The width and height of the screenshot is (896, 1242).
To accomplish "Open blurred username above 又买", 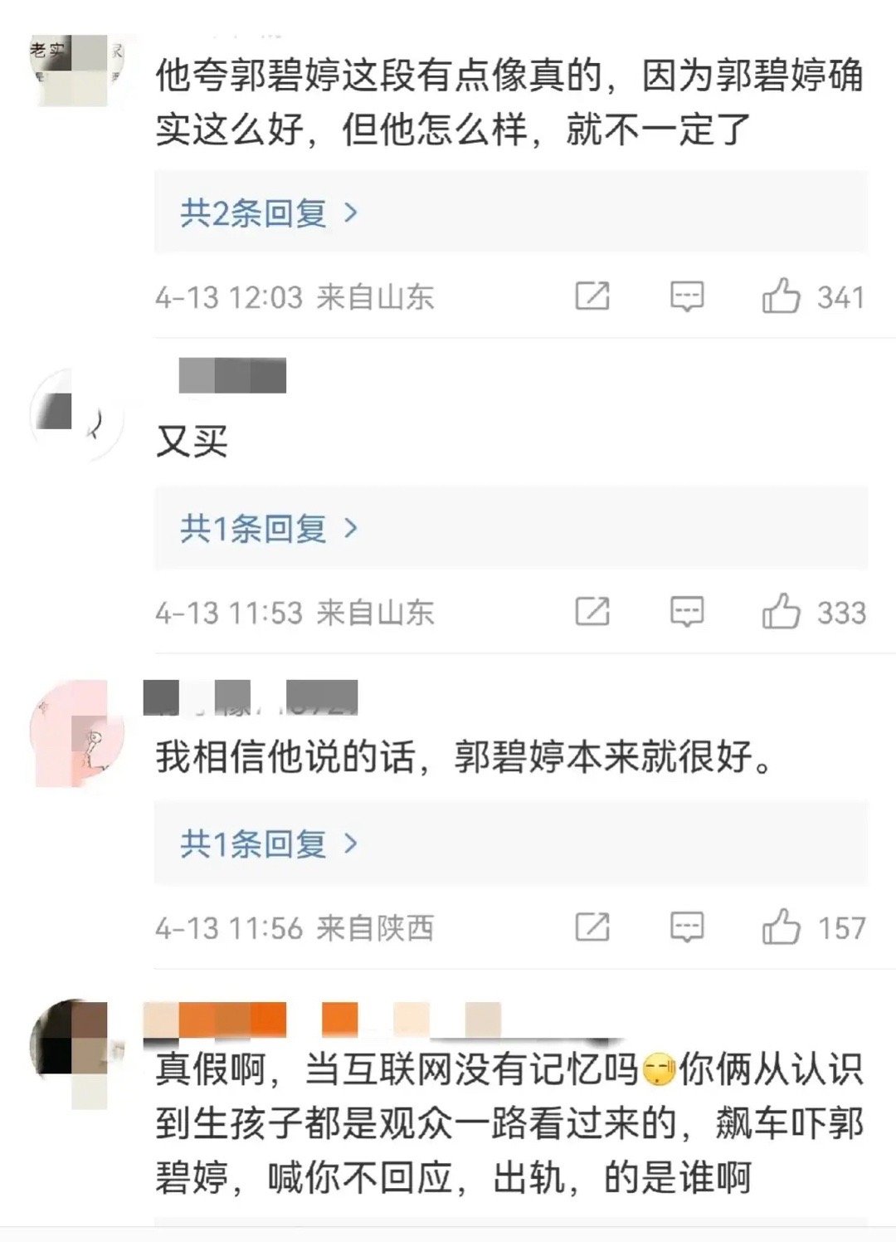I will 232,375.
